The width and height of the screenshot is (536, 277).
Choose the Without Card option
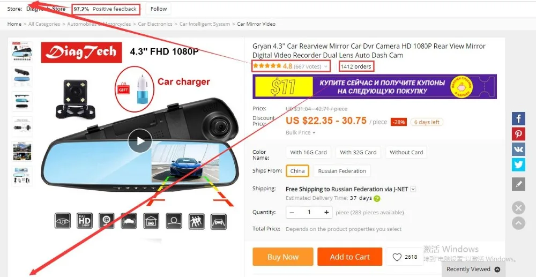[406, 152]
